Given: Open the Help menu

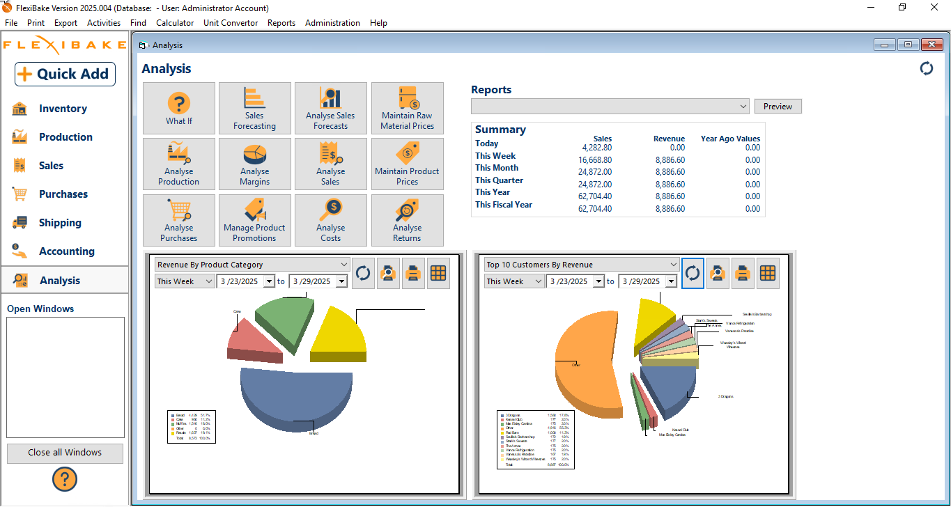Looking at the screenshot, I should 378,23.
